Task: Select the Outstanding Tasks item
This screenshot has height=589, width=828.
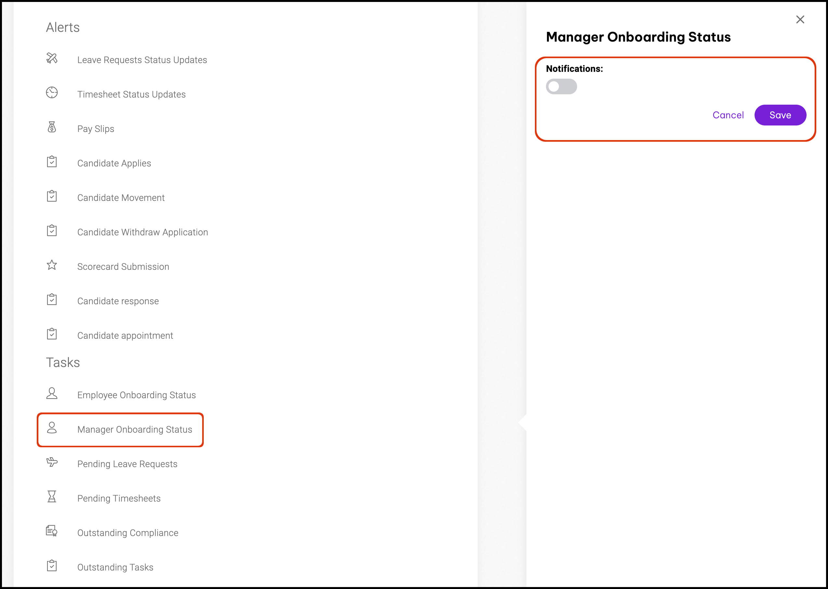Action: click(115, 567)
